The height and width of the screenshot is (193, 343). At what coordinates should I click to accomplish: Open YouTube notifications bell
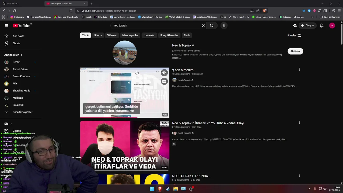coord(322,25)
